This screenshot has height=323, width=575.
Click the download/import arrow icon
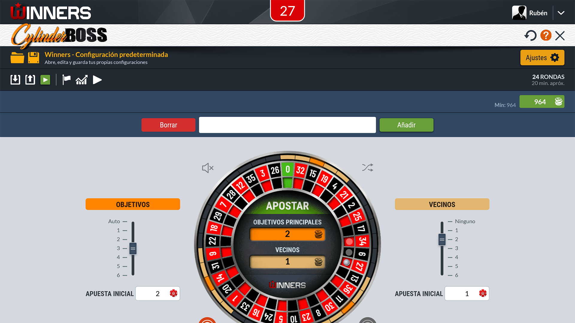tap(15, 80)
